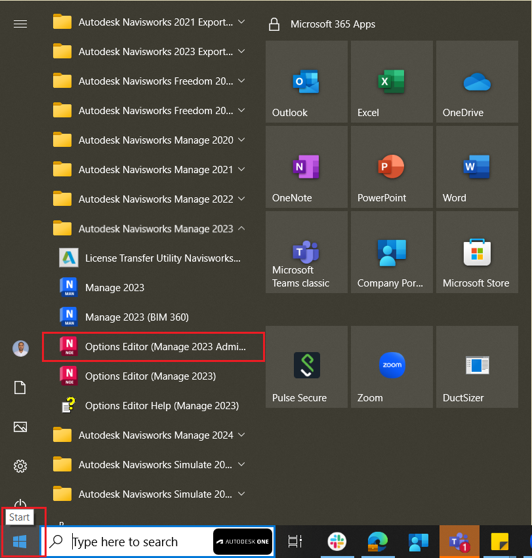The width and height of the screenshot is (532, 558).
Task: Expand Autodesk Navisworks Manage 2022 folder
Action: point(149,199)
